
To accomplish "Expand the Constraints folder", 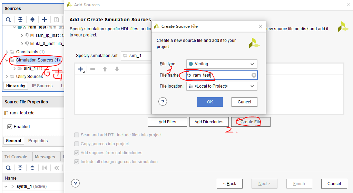I will point(7,52).
